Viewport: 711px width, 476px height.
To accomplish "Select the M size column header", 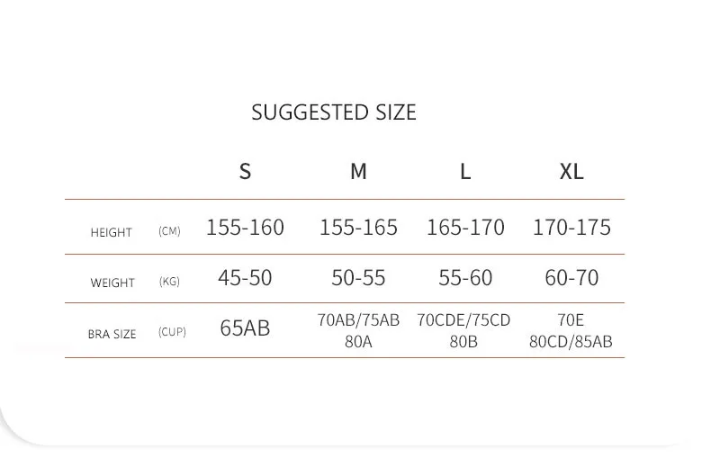I will [358, 171].
